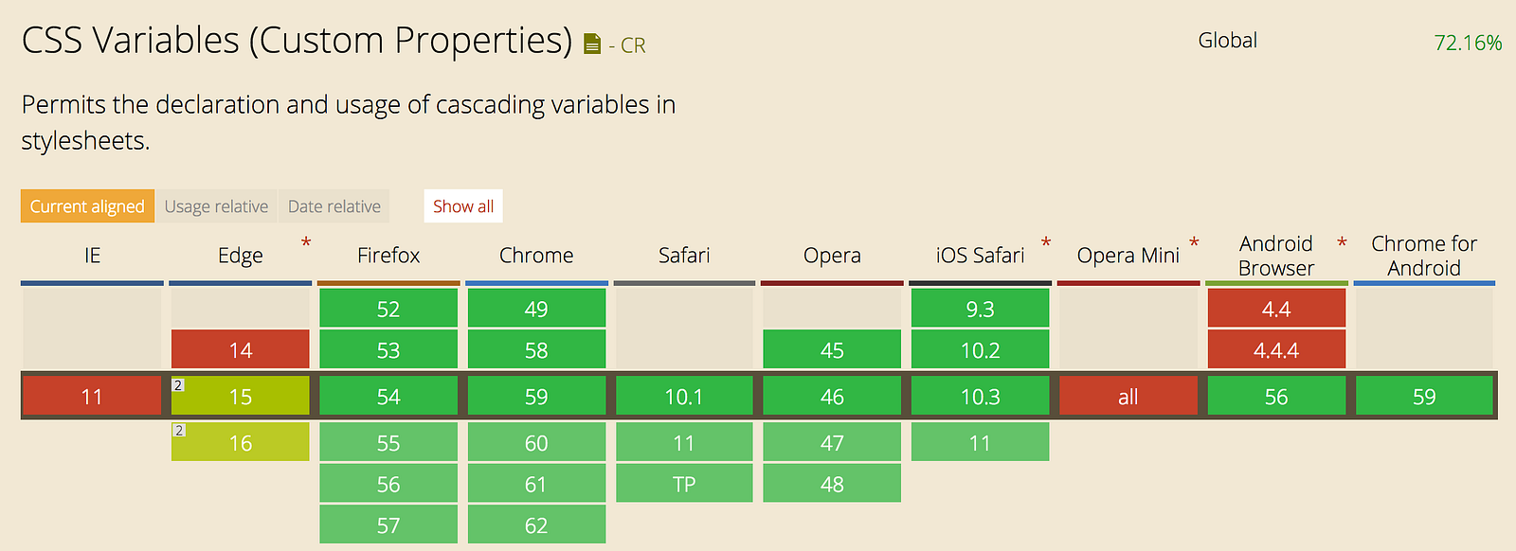The image size is (1516, 551).
Task: Click the Firefox column header
Action: [388, 256]
